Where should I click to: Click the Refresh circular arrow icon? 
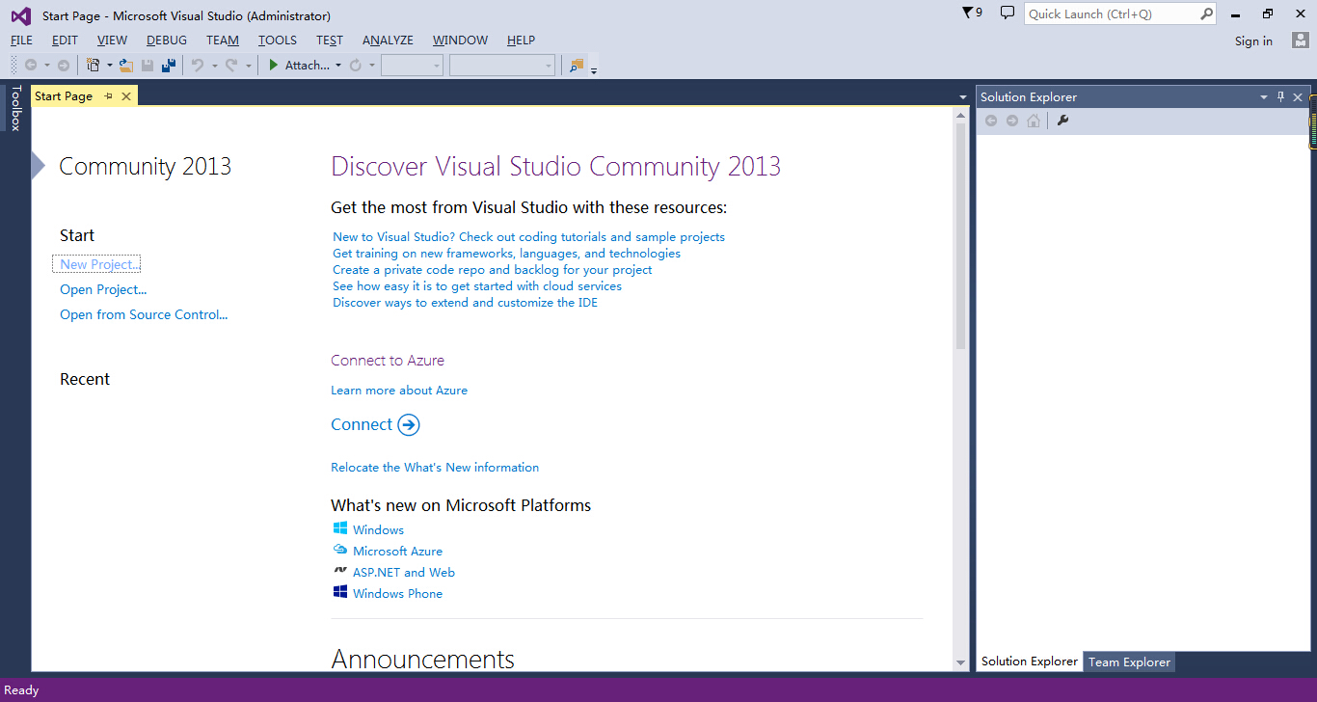point(356,66)
